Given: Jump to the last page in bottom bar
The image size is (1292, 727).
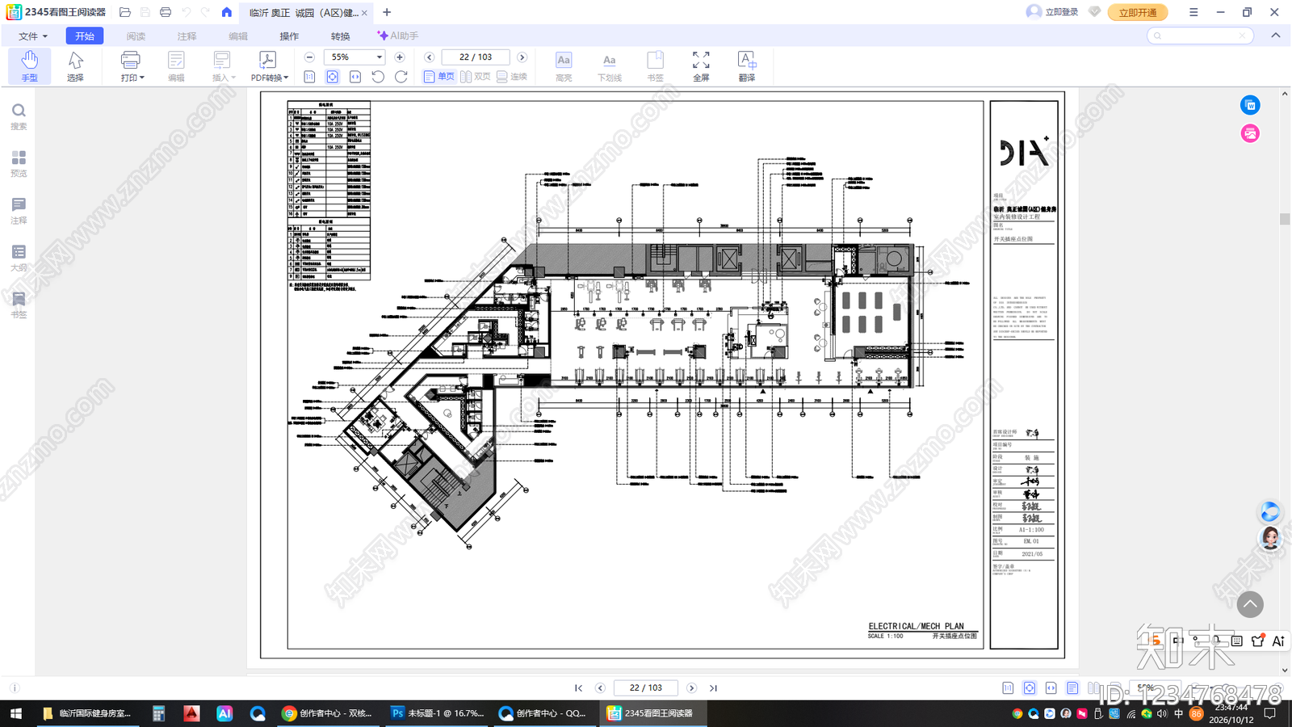Looking at the screenshot, I should tap(713, 688).
